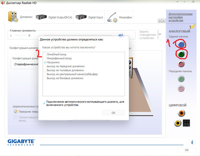
Task: Check Выход на передние динамики
Action: (45, 66)
